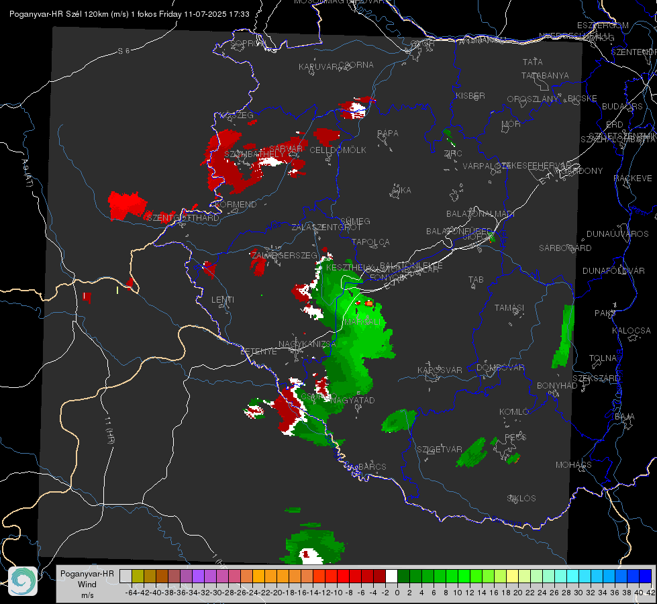The image size is (657, 604).
Task: Click the ZALAEGERSZEG city label
Action: tap(284, 255)
